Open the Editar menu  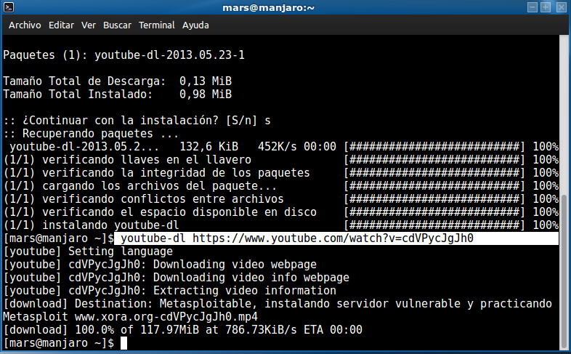pos(61,25)
